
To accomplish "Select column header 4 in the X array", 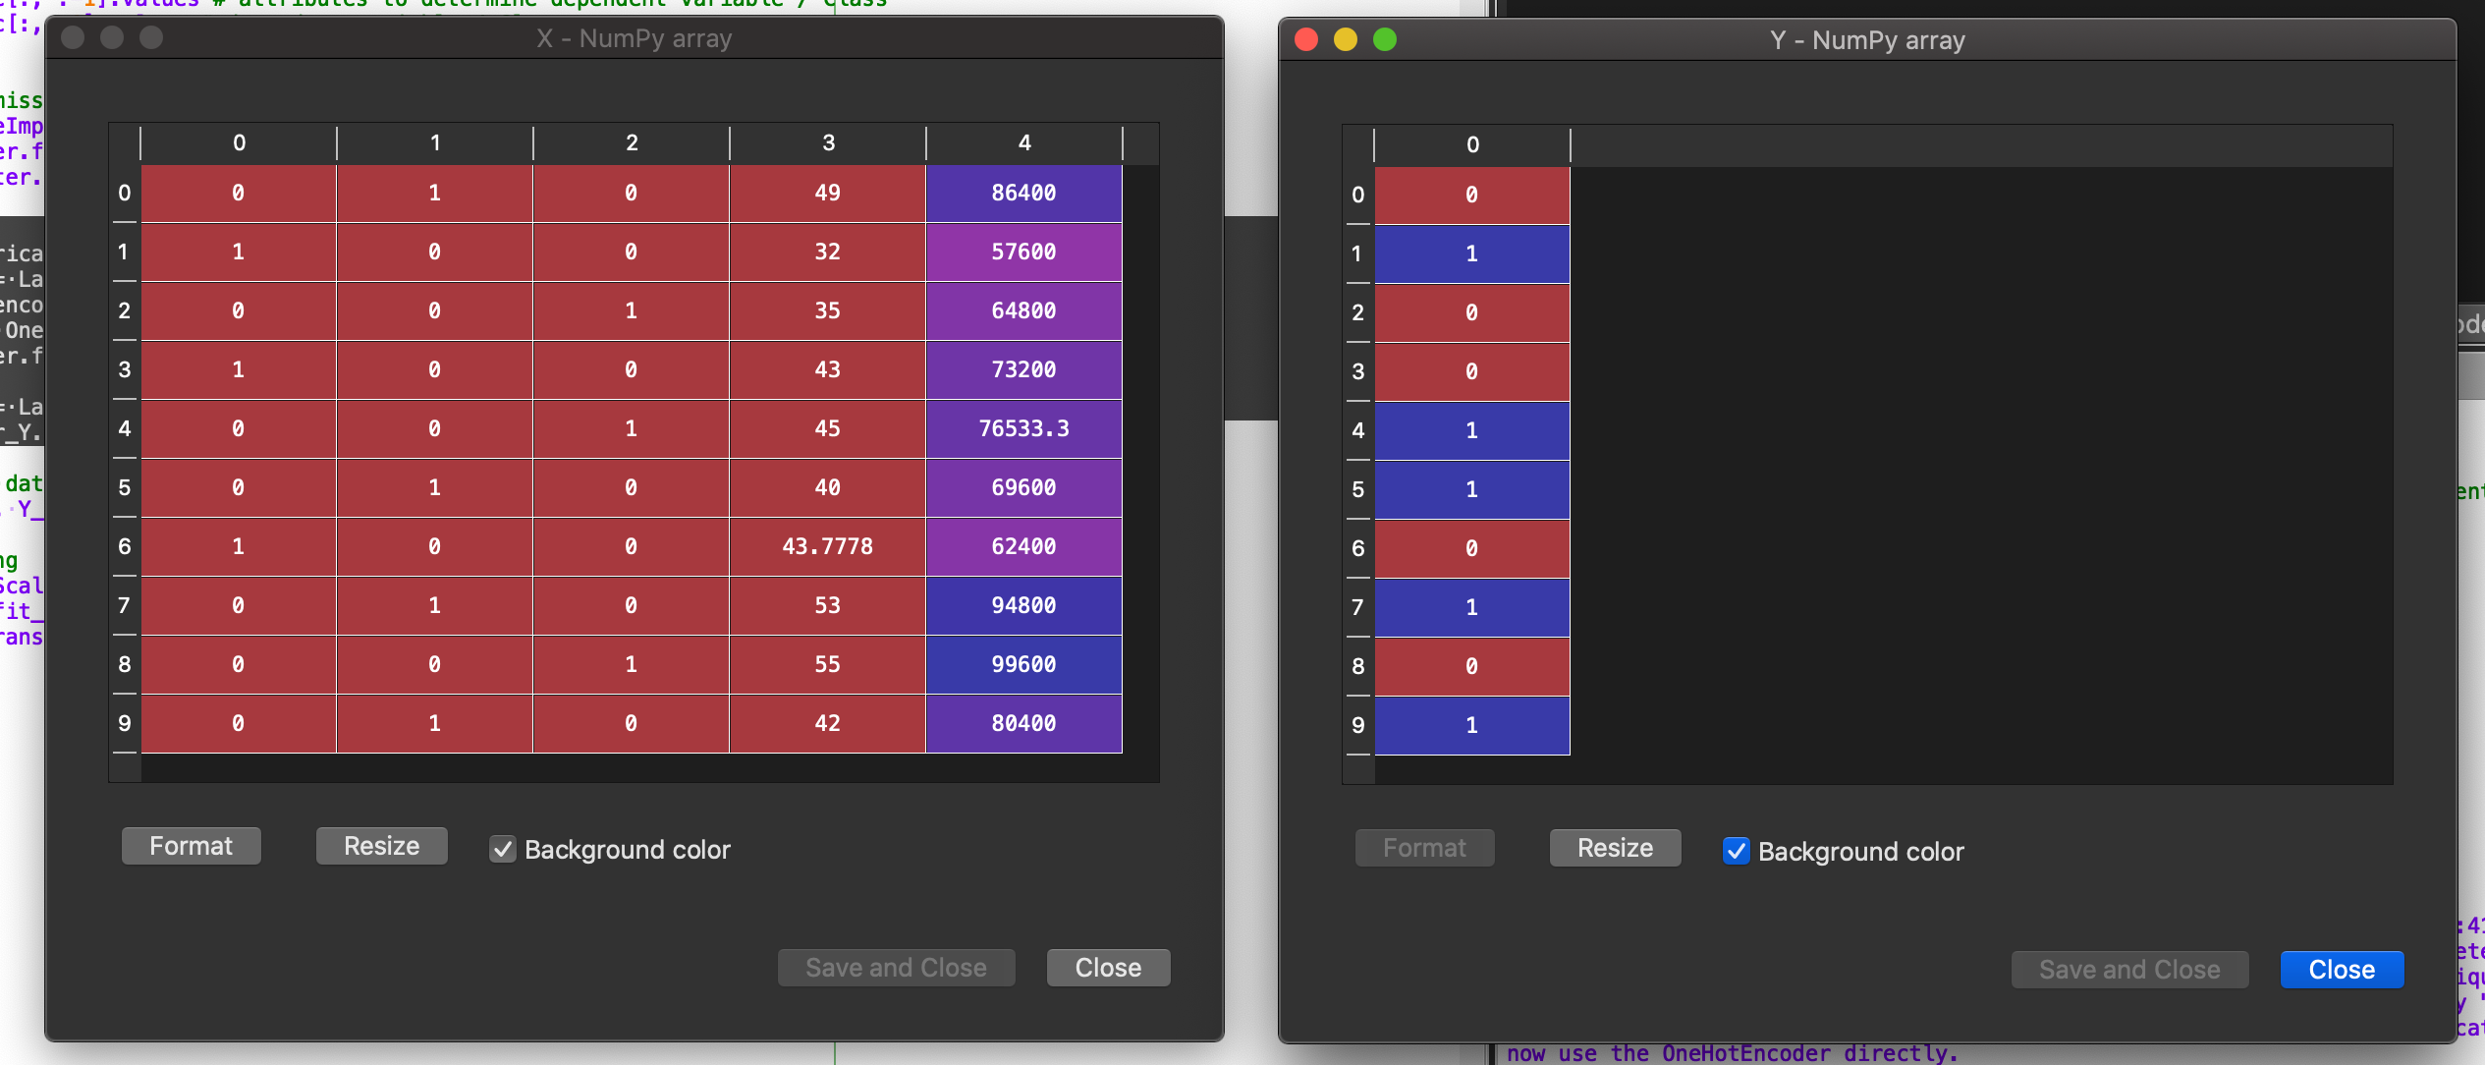I will (x=1023, y=142).
